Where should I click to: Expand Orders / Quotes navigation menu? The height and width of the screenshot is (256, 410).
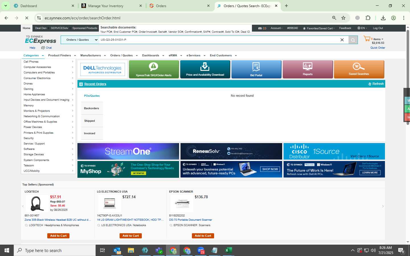point(124,55)
